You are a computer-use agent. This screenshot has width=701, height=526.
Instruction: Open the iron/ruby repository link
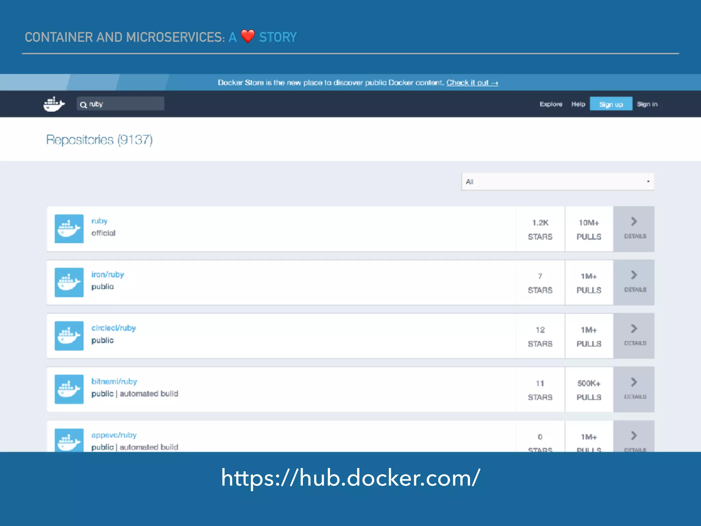coord(107,274)
